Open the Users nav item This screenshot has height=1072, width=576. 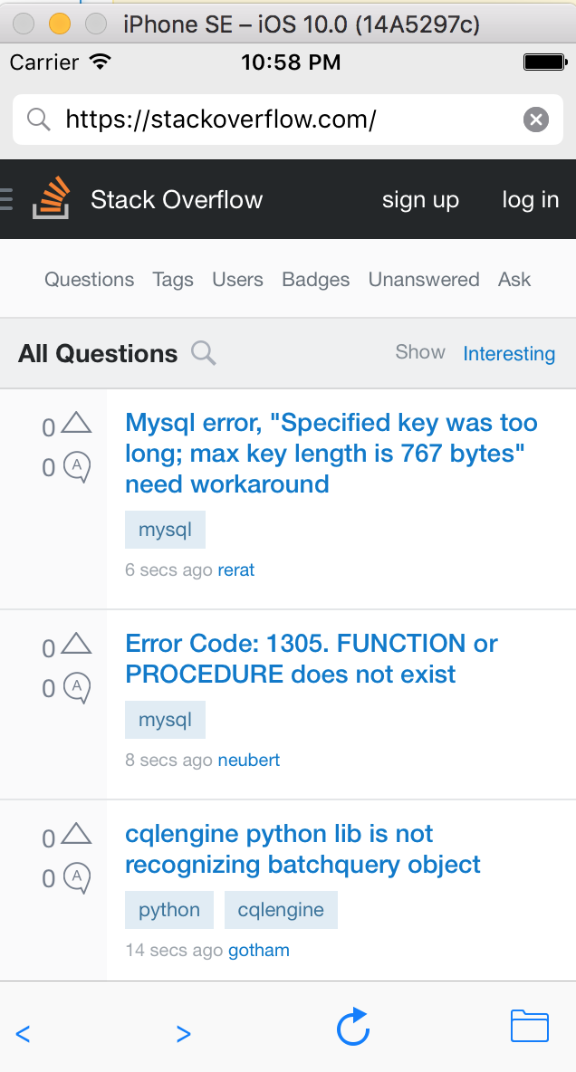click(237, 280)
